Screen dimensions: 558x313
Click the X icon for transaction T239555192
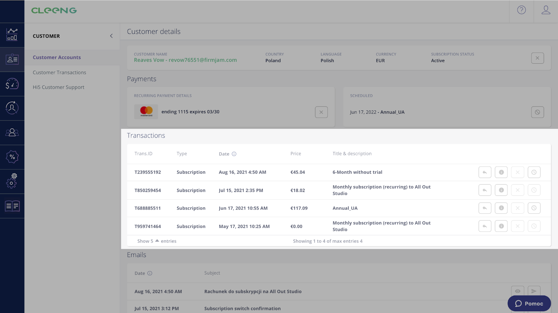point(518,172)
